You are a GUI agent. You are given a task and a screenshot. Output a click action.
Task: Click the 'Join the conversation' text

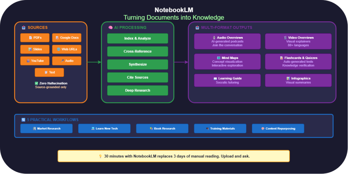coord(227,45)
